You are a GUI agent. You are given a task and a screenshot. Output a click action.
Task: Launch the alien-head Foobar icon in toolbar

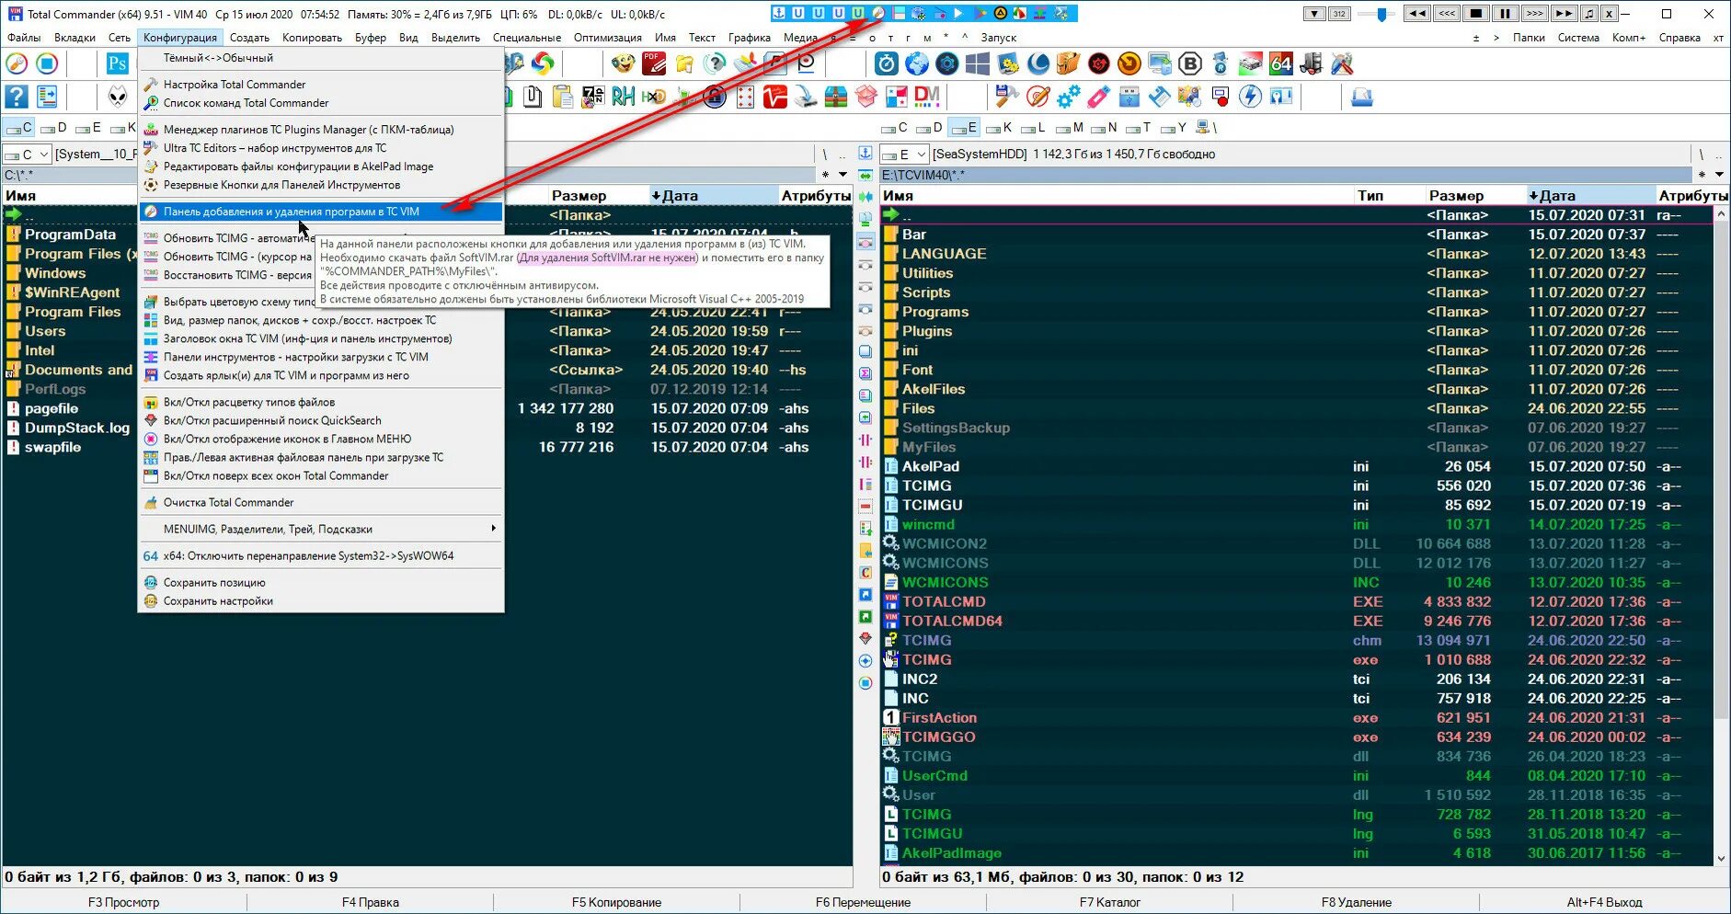tap(118, 97)
